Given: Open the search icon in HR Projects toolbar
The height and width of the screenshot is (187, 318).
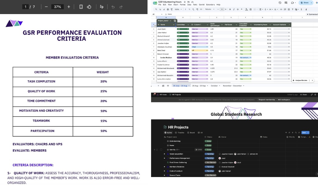Looking at the screenshot, I should coord(296,133).
